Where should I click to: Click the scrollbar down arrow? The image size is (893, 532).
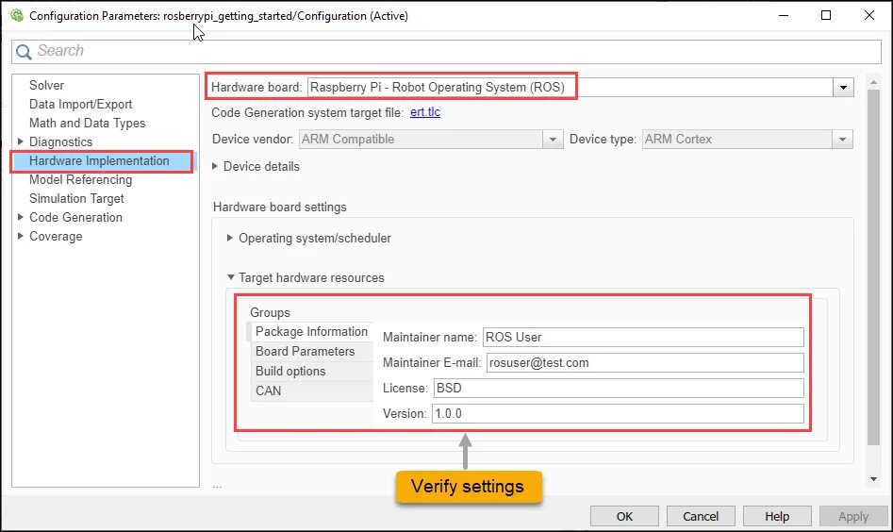click(873, 479)
